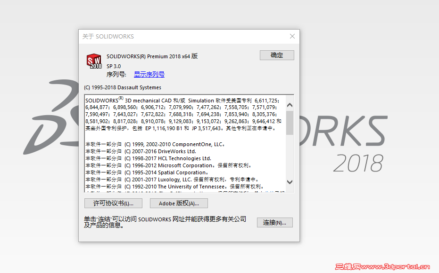Click the 确定 button
439x273 pixels.
tap(277, 55)
